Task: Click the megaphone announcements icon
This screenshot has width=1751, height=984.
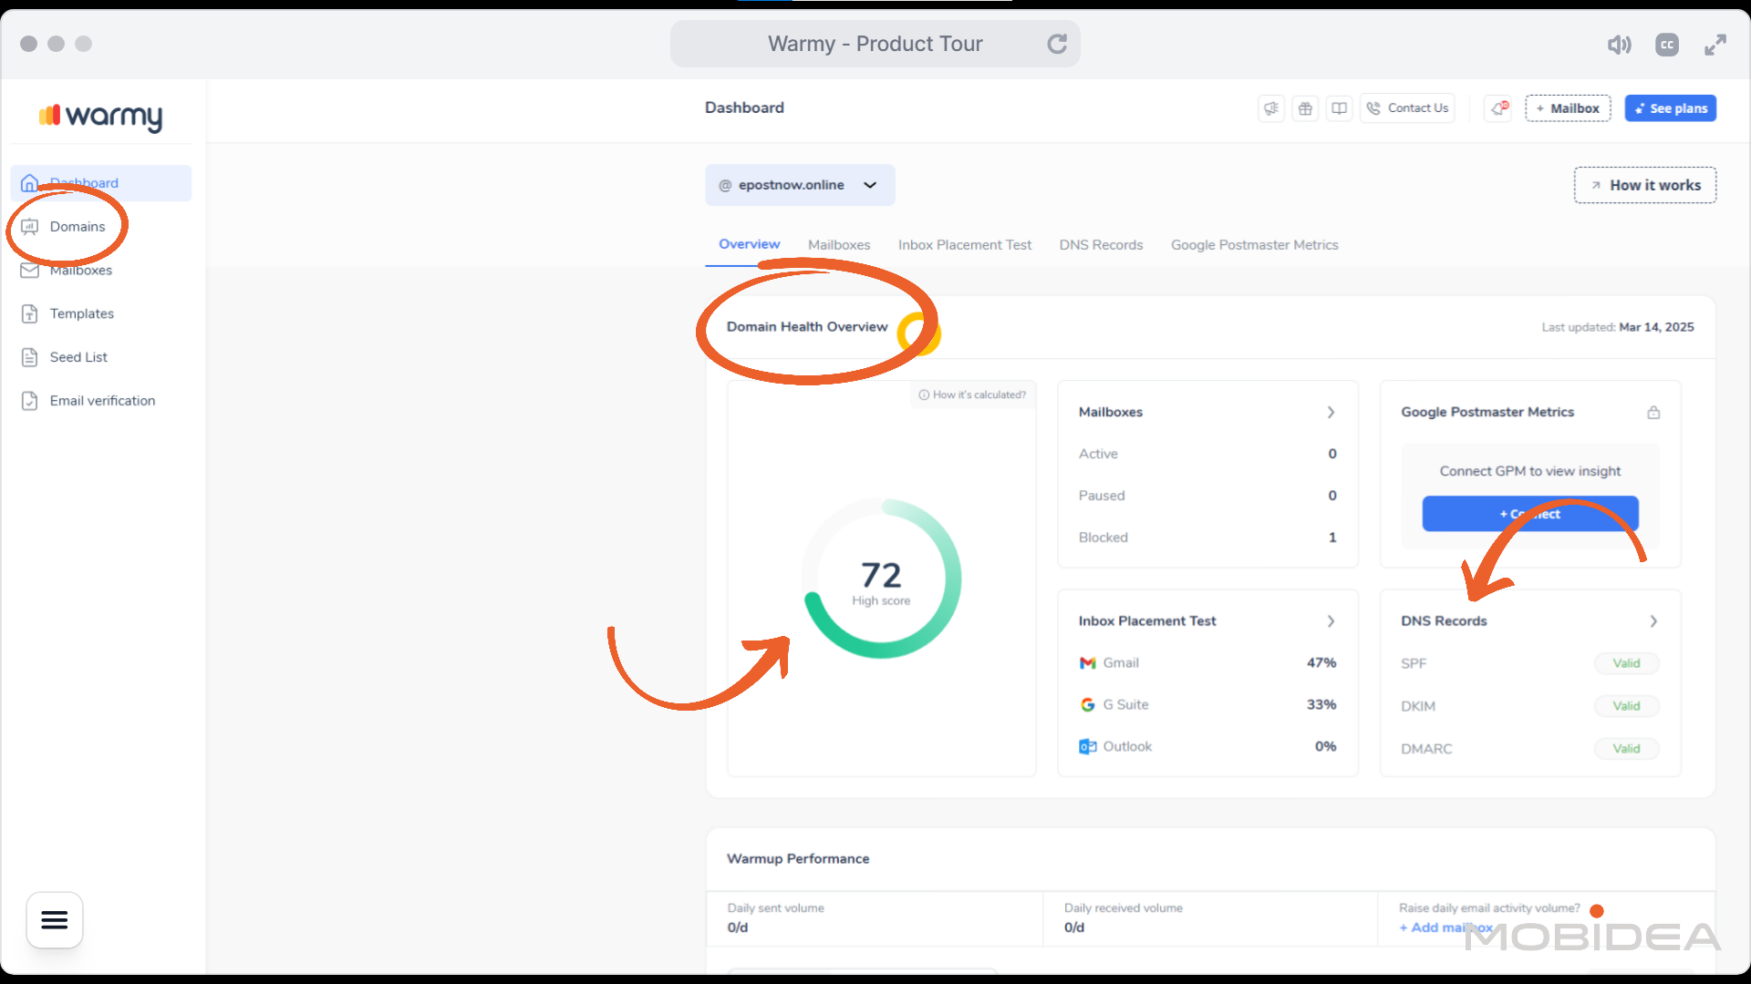Action: point(1271,108)
